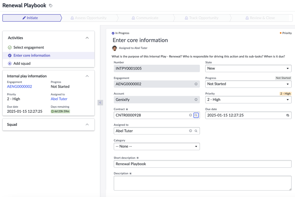The height and width of the screenshot is (197, 295).
Task: Open the State dropdown
Action: pyautogui.click(x=248, y=68)
